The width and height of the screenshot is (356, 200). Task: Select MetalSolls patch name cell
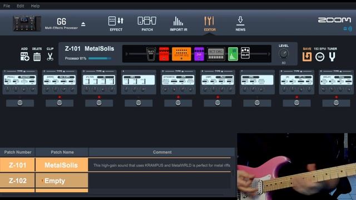pos(62,165)
